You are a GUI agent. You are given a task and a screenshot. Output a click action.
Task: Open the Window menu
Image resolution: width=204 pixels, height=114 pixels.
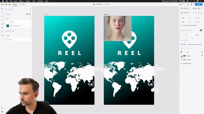coord(40,1)
